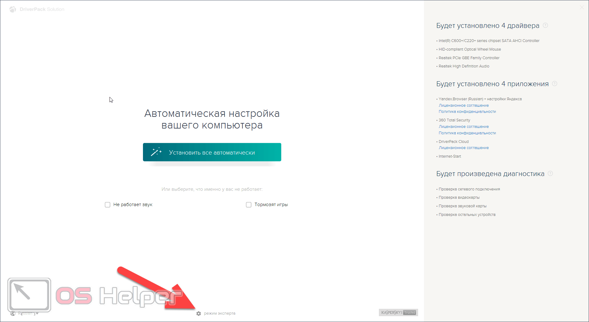Viewport: 589px width, 322px height.
Task: Click help icon next to drivers heading
Action: [545, 25]
